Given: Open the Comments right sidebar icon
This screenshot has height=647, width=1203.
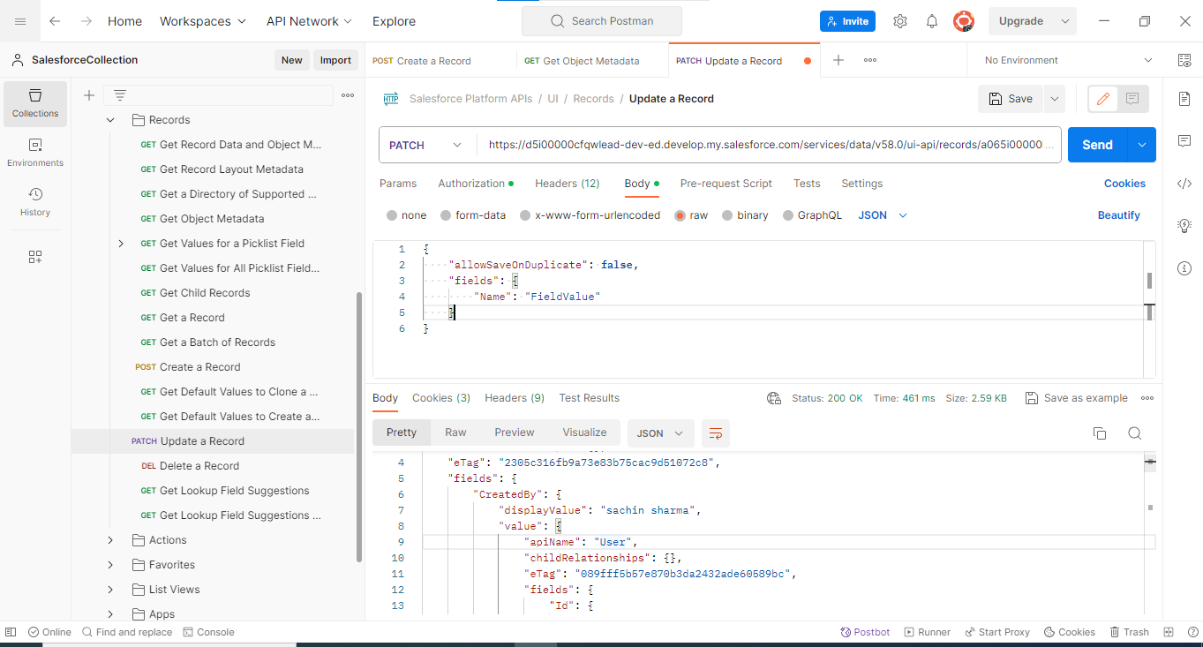Looking at the screenshot, I should [1184, 141].
